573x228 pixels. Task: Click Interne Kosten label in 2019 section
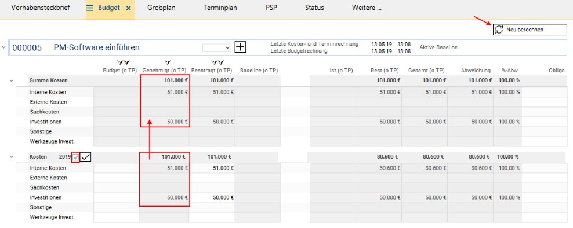[48, 168]
